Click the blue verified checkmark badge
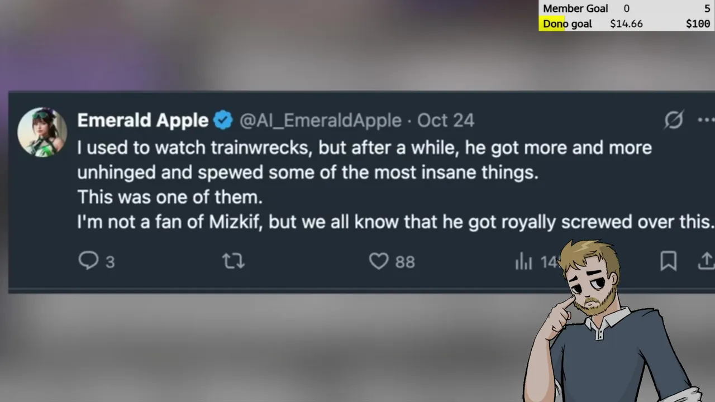This screenshot has width=715, height=402. pyautogui.click(x=223, y=120)
